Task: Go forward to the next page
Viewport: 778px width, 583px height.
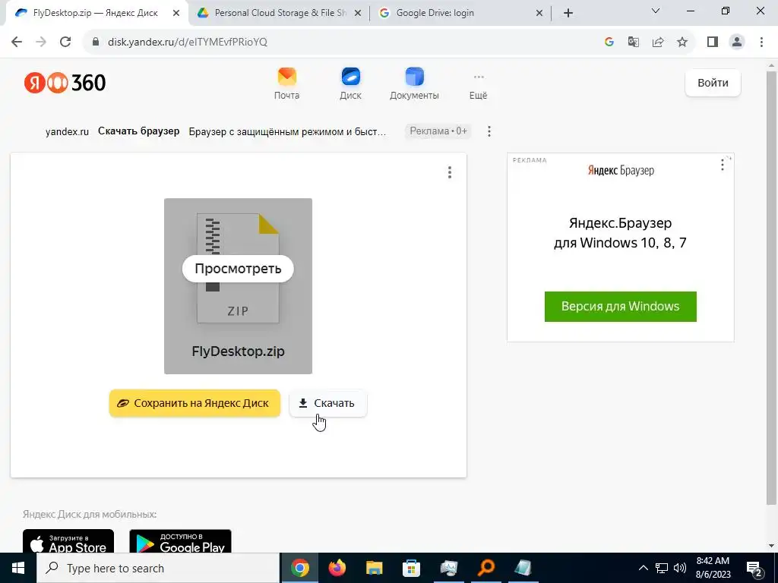Action: [41, 43]
